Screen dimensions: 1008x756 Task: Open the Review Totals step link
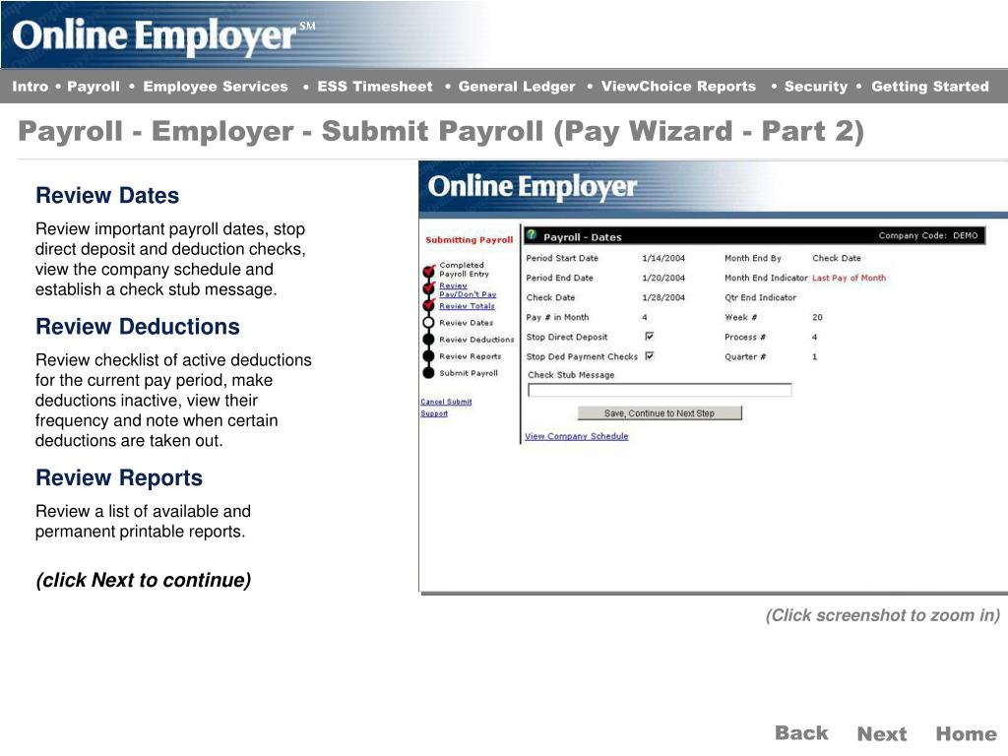tap(467, 306)
